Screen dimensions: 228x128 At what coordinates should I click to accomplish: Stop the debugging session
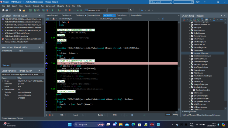coord(70,10)
